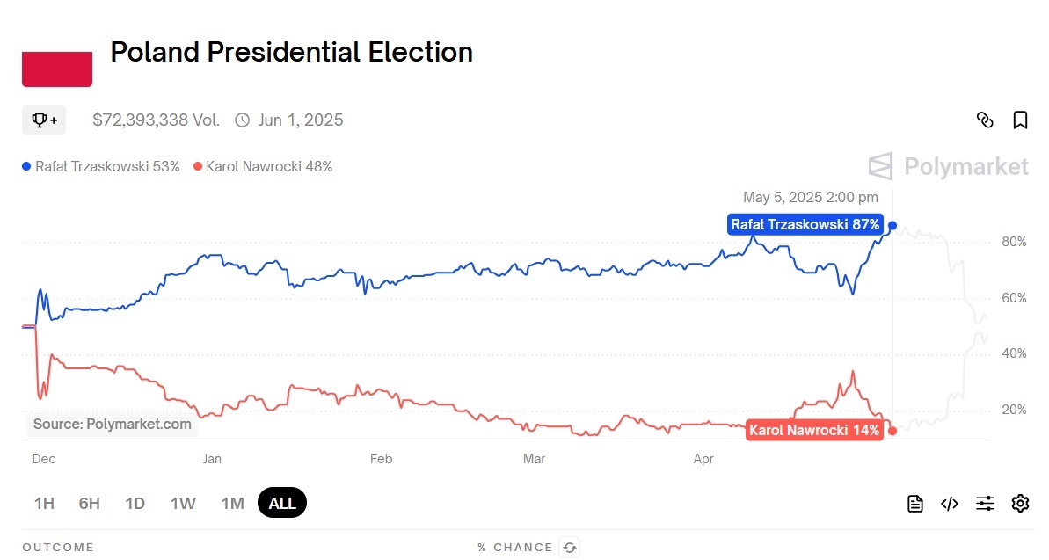
Task: Toggle Rafał Trzaskowski legend entry
Action: [101, 166]
